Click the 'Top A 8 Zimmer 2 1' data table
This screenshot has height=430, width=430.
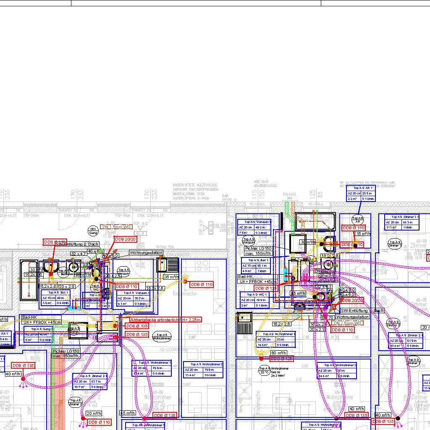(x=90, y=381)
